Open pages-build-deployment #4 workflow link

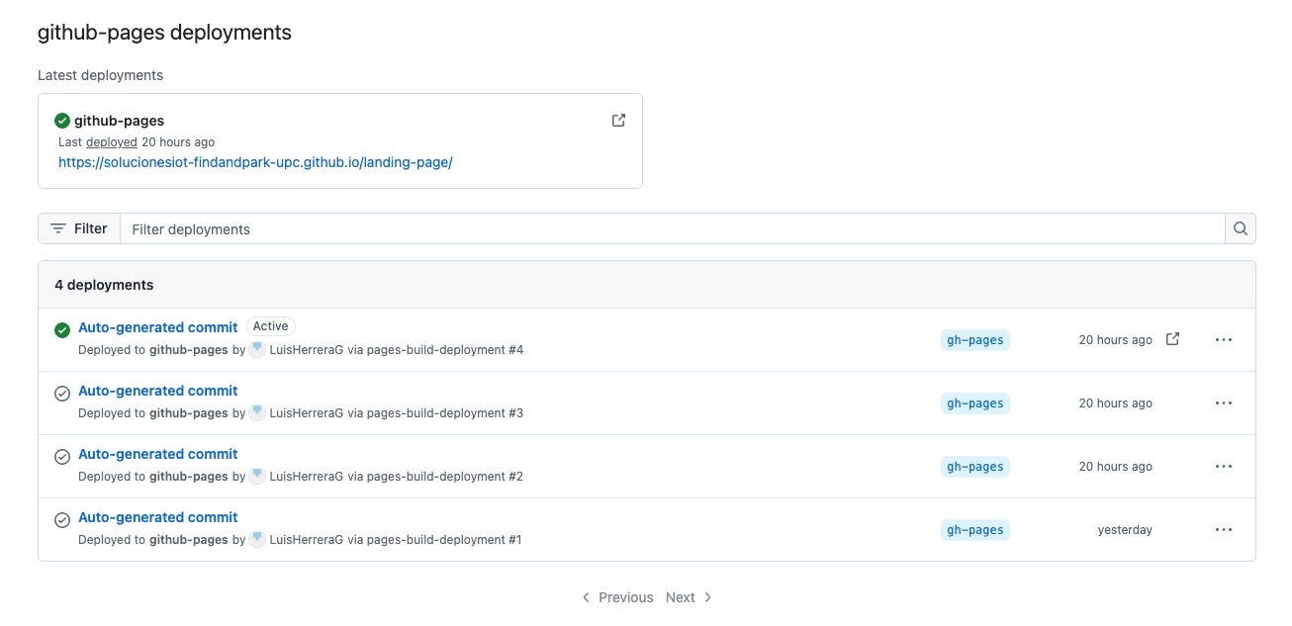[x=445, y=350]
